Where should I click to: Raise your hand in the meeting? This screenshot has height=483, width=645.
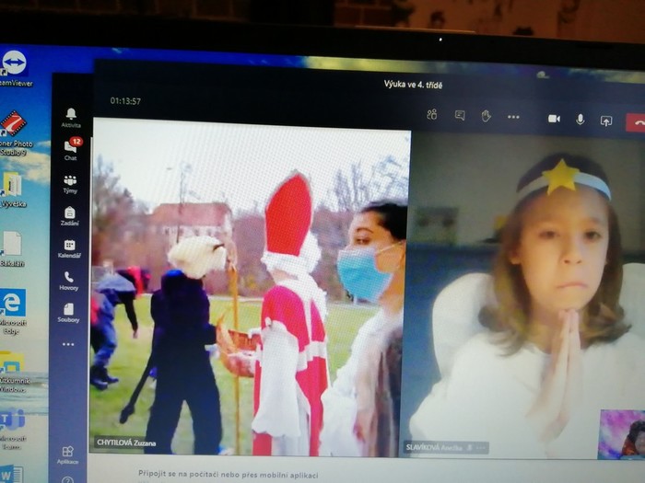(486, 116)
